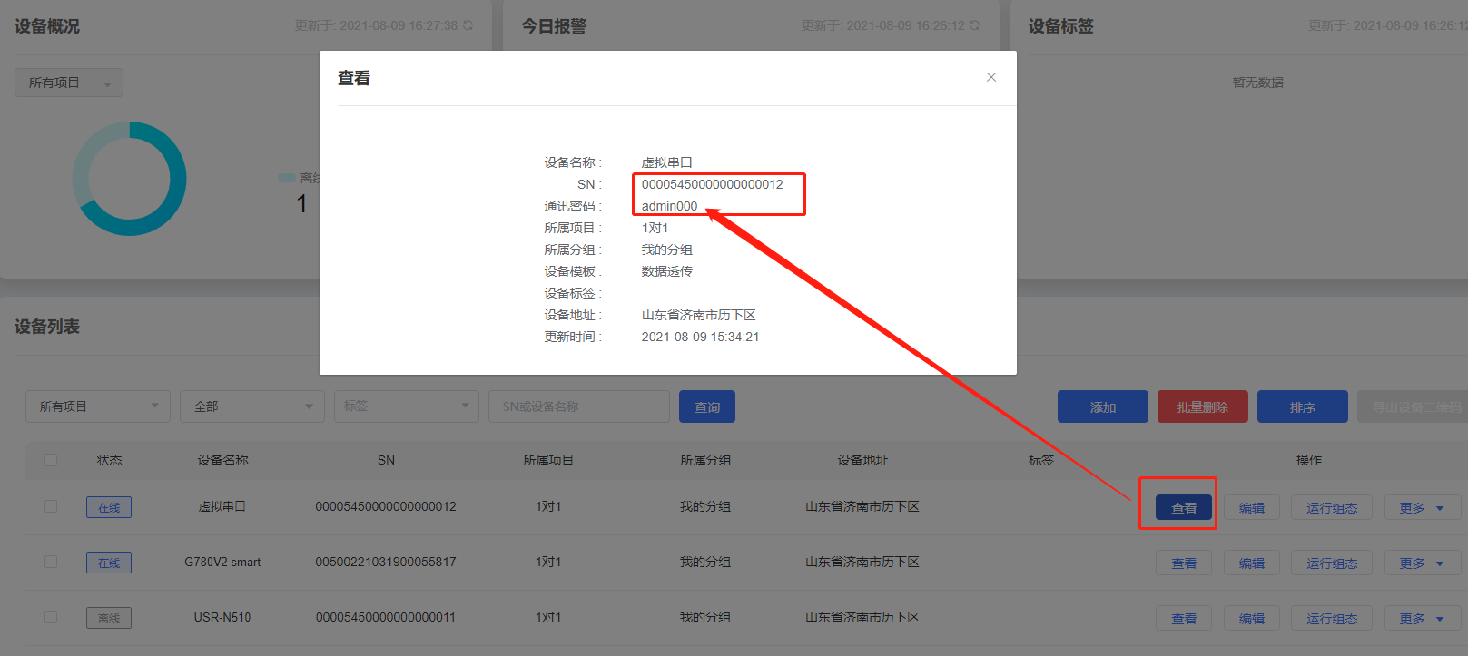
Task: Click the SN或设备名称 search input field
Action: (578, 406)
